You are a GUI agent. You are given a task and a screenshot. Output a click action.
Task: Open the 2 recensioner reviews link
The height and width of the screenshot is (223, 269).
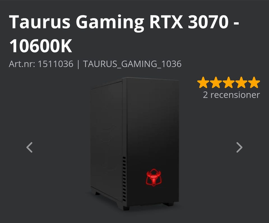coord(231,95)
